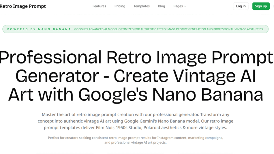Viewport: 274px width, 154px height.
Task: Click the 'Powered by Nano Banana' badge label
Action: 39,29
